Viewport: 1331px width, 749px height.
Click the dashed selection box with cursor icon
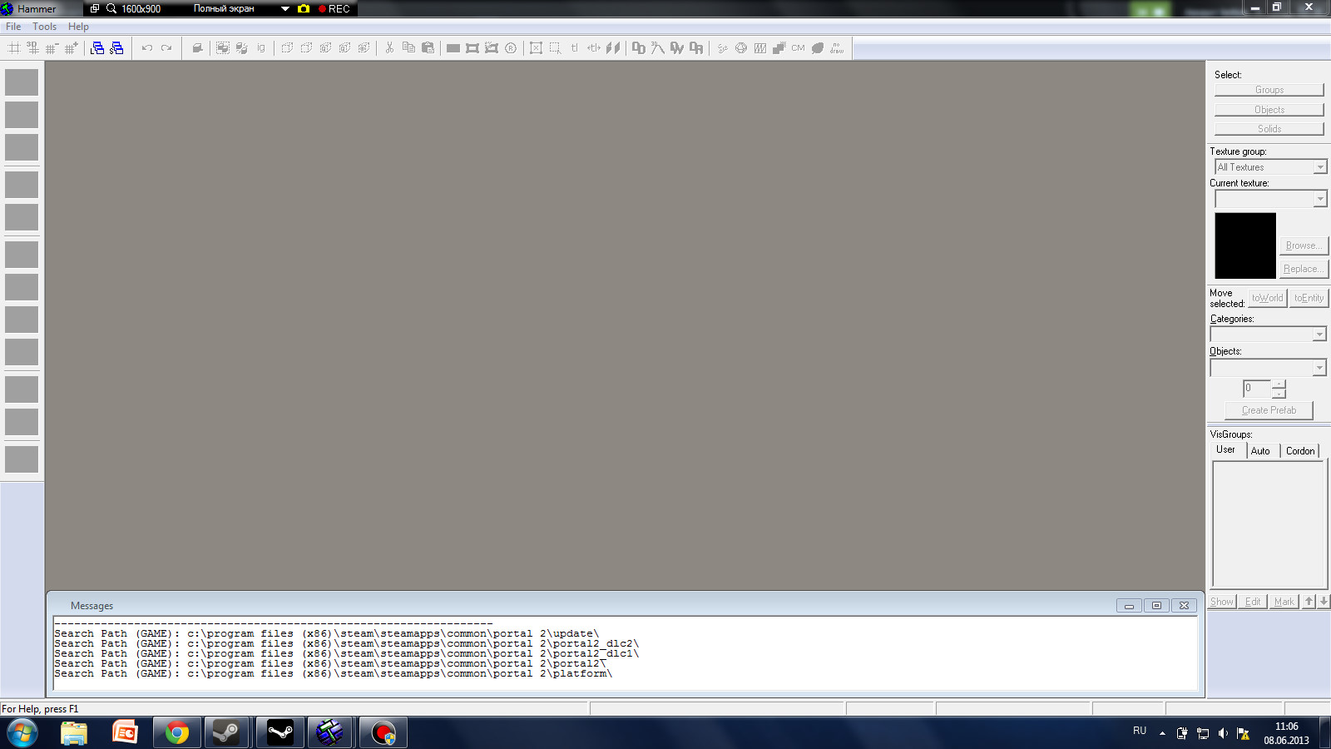coord(555,48)
